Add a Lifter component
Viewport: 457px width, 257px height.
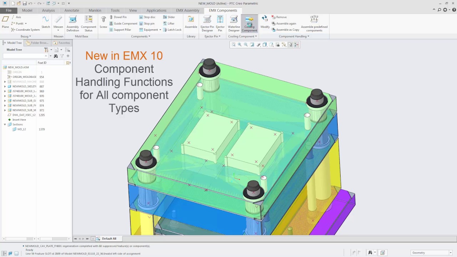(169, 24)
